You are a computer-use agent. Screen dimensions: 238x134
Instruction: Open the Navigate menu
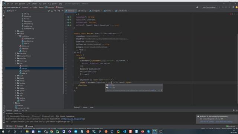(x=22, y=4)
